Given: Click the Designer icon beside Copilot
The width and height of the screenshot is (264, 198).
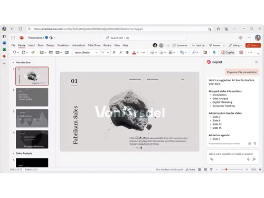Looking at the screenshot, I should (x=241, y=52).
